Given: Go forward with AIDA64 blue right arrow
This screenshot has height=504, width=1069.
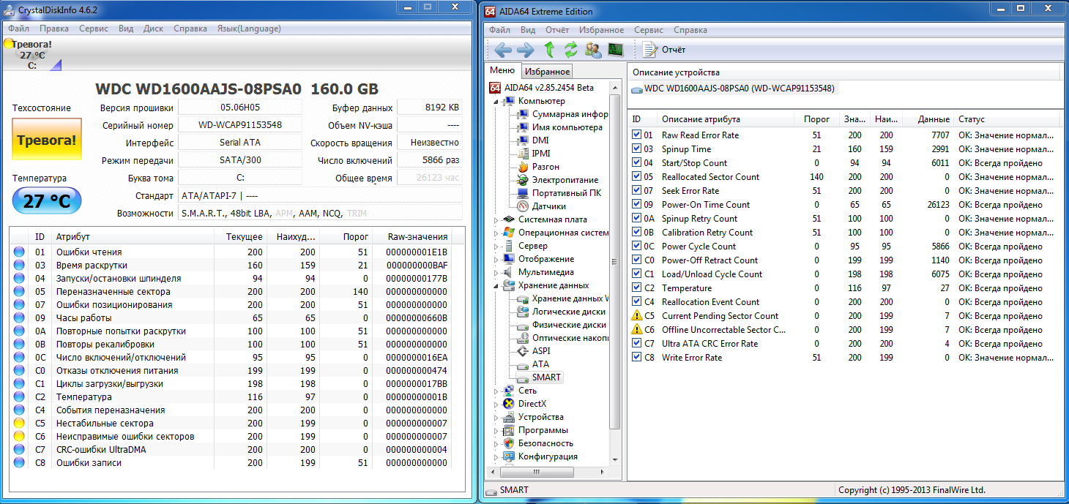Looking at the screenshot, I should point(526,50).
